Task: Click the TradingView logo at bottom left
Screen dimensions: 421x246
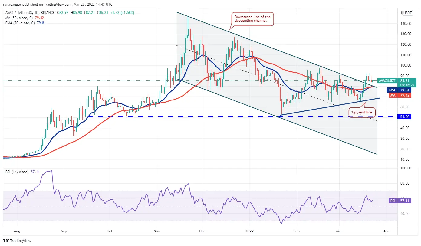Action: pos(17,241)
